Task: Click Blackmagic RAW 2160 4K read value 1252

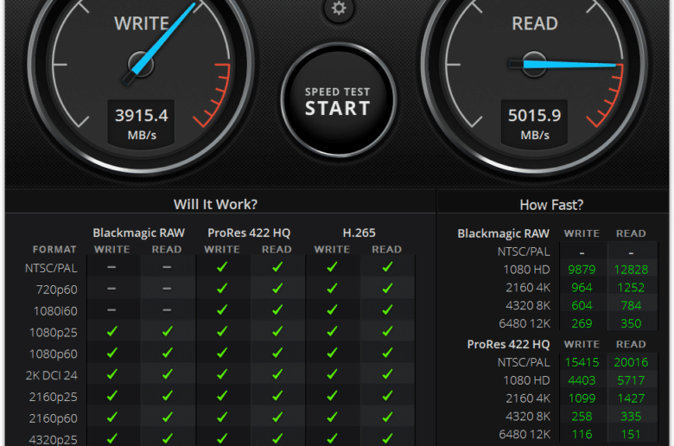Action: (x=631, y=288)
